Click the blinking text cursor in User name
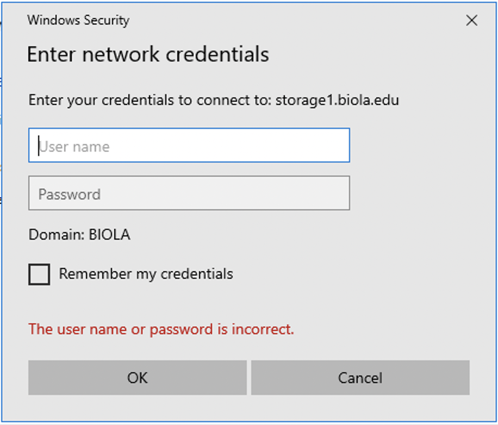 pos(39,146)
